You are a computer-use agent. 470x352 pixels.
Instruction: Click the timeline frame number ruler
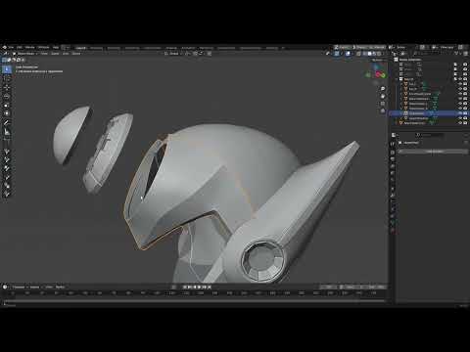tap(196, 293)
